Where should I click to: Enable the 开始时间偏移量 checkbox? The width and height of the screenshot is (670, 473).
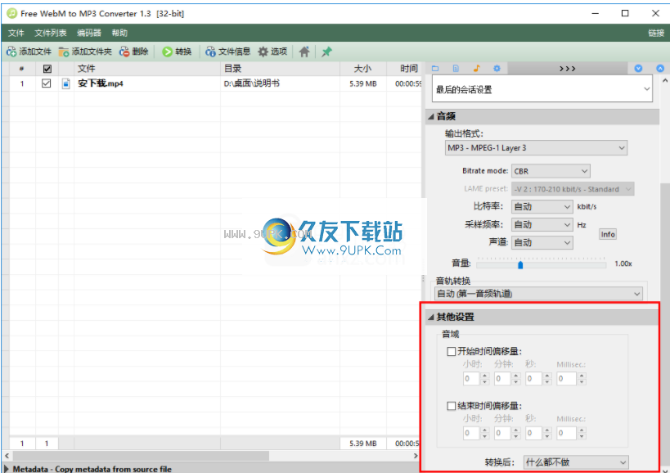point(451,351)
